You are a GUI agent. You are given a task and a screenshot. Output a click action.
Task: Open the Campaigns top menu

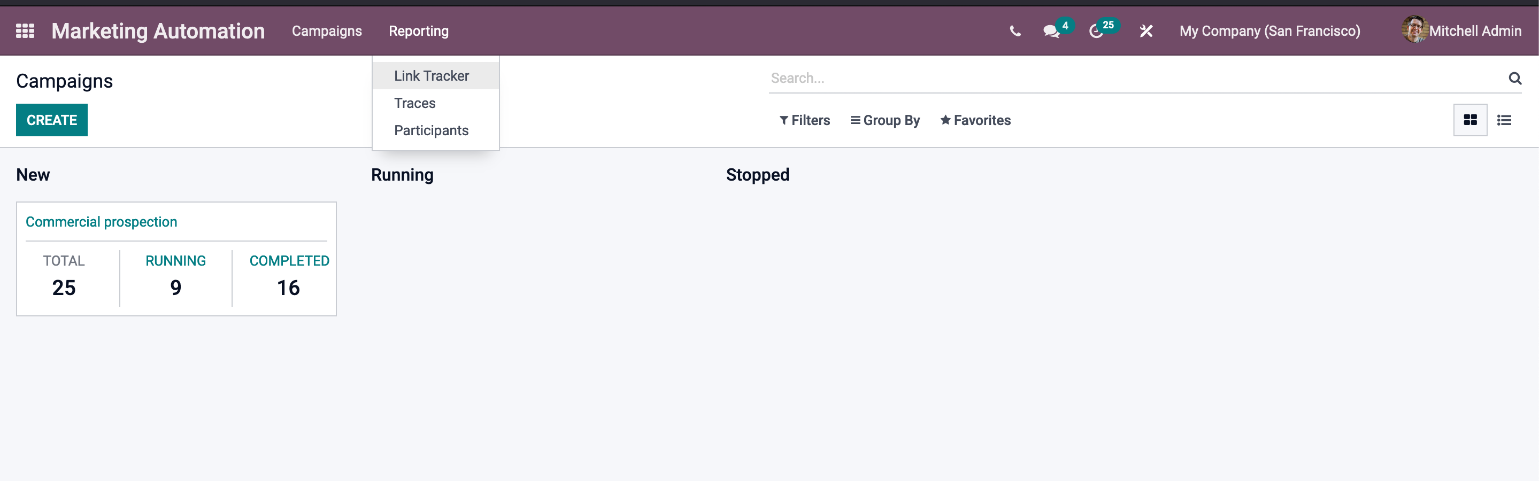click(x=327, y=31)
